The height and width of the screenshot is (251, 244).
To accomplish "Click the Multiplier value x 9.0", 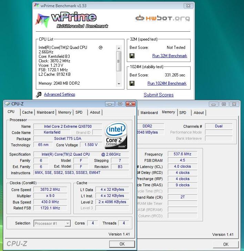I will coord(50,196).
